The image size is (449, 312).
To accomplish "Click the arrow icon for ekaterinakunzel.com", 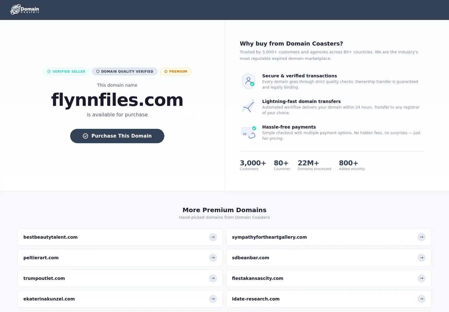I will [x=213, y=299].
